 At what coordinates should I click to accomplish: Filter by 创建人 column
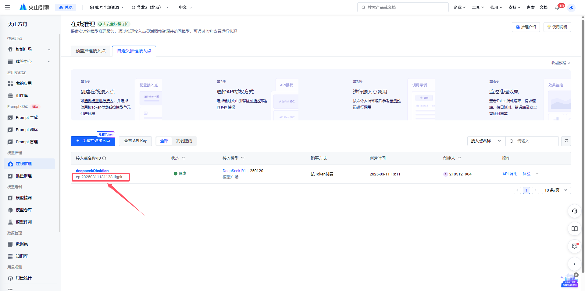(x=459, y=158)
